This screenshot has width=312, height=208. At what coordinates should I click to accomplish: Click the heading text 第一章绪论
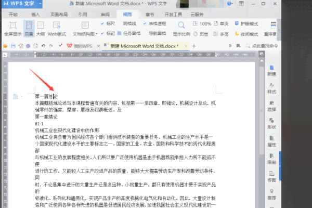pos(46,117)
